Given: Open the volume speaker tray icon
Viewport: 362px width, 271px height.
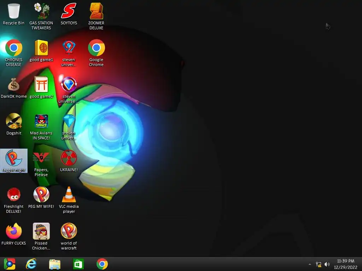Looking at the screenshot, I should click(327, 264).
